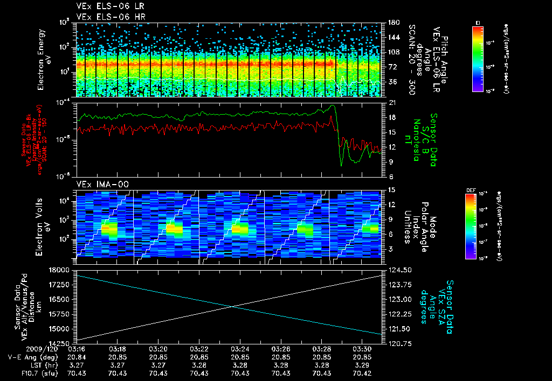Viewport: 552px width, 381px height.
Task: Select the 'F10.7 (sfu)' row label
Action: 39,373
